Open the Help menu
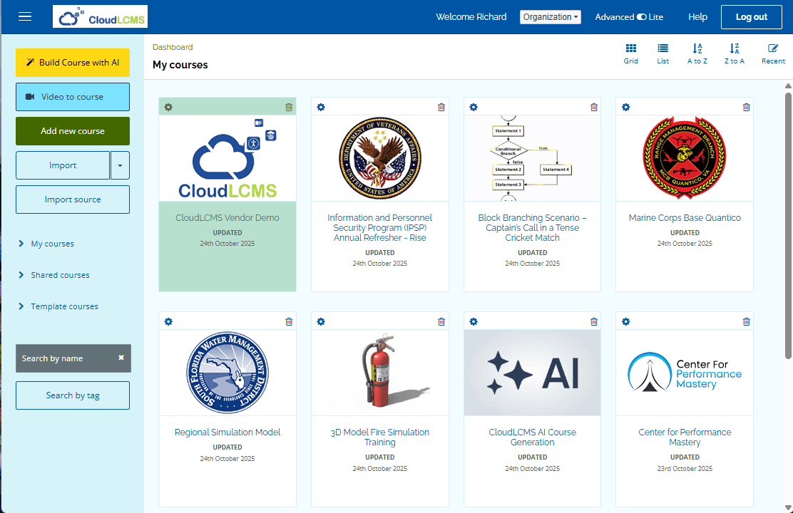The width and height of the screenshot is (793, 513). pyautogui.click(x=697, y=16)
